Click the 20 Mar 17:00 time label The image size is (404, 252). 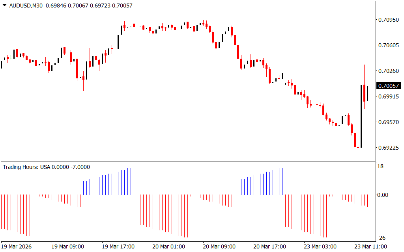pyautogui.click(x=269, y=246)
